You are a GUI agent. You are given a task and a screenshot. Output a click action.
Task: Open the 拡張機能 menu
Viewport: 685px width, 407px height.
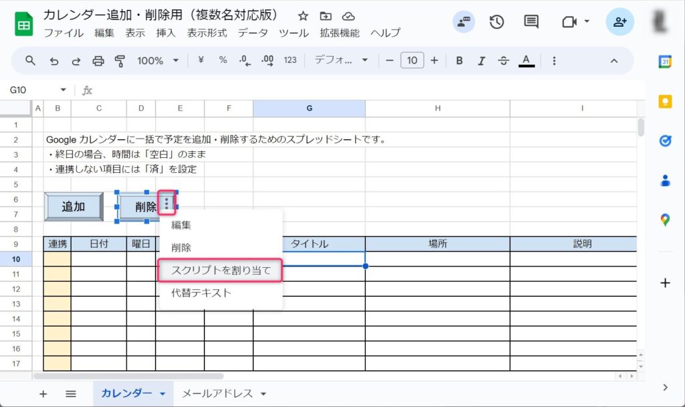coord(339,33)
